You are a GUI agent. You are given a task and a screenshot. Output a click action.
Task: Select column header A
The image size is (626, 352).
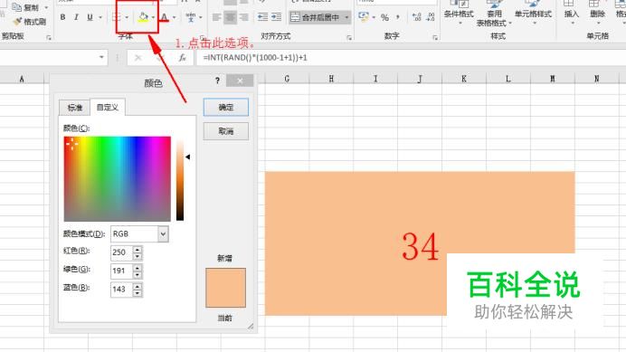22,79
